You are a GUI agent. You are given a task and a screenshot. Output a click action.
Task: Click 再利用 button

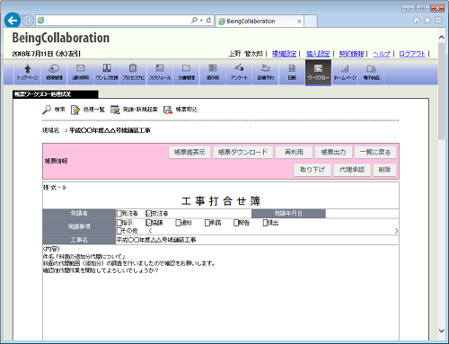pyautogui.click(x=294, y=153)
